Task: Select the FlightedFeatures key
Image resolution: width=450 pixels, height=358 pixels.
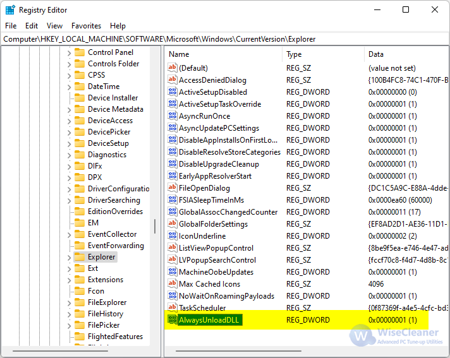Action: 115,336
